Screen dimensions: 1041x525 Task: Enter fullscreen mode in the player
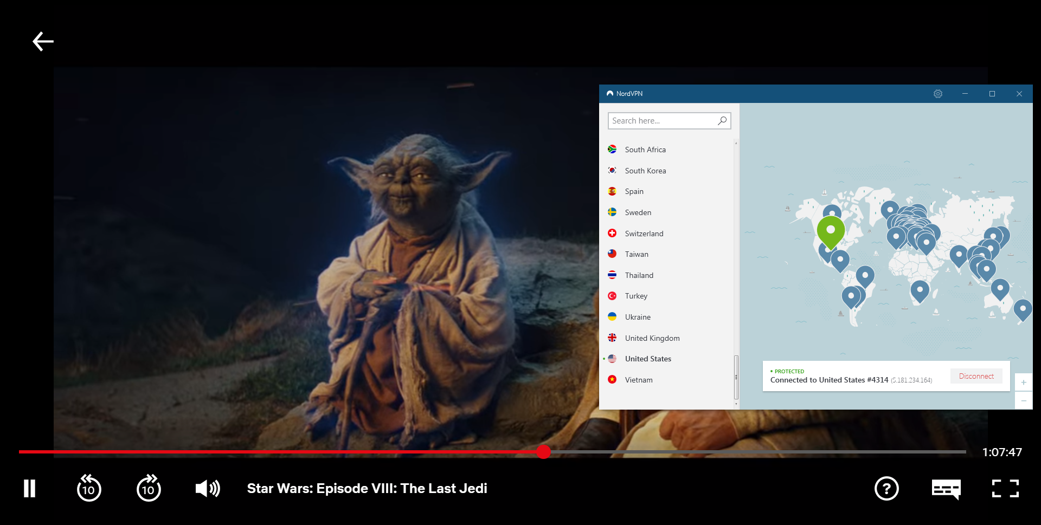pos(1005,488)
